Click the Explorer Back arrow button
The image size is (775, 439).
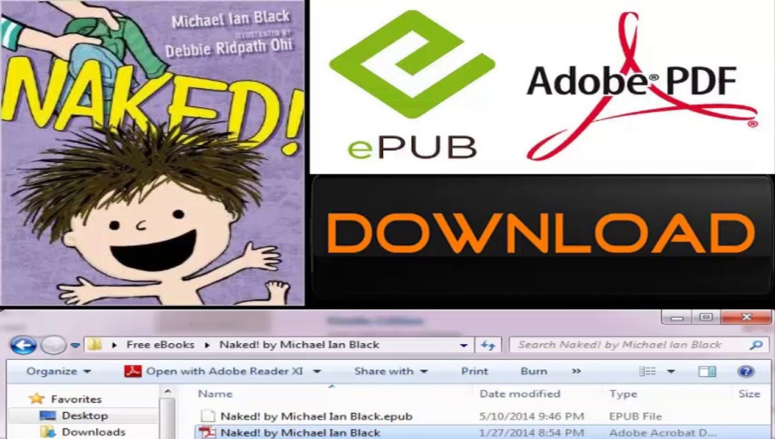[x=23, y=345]
